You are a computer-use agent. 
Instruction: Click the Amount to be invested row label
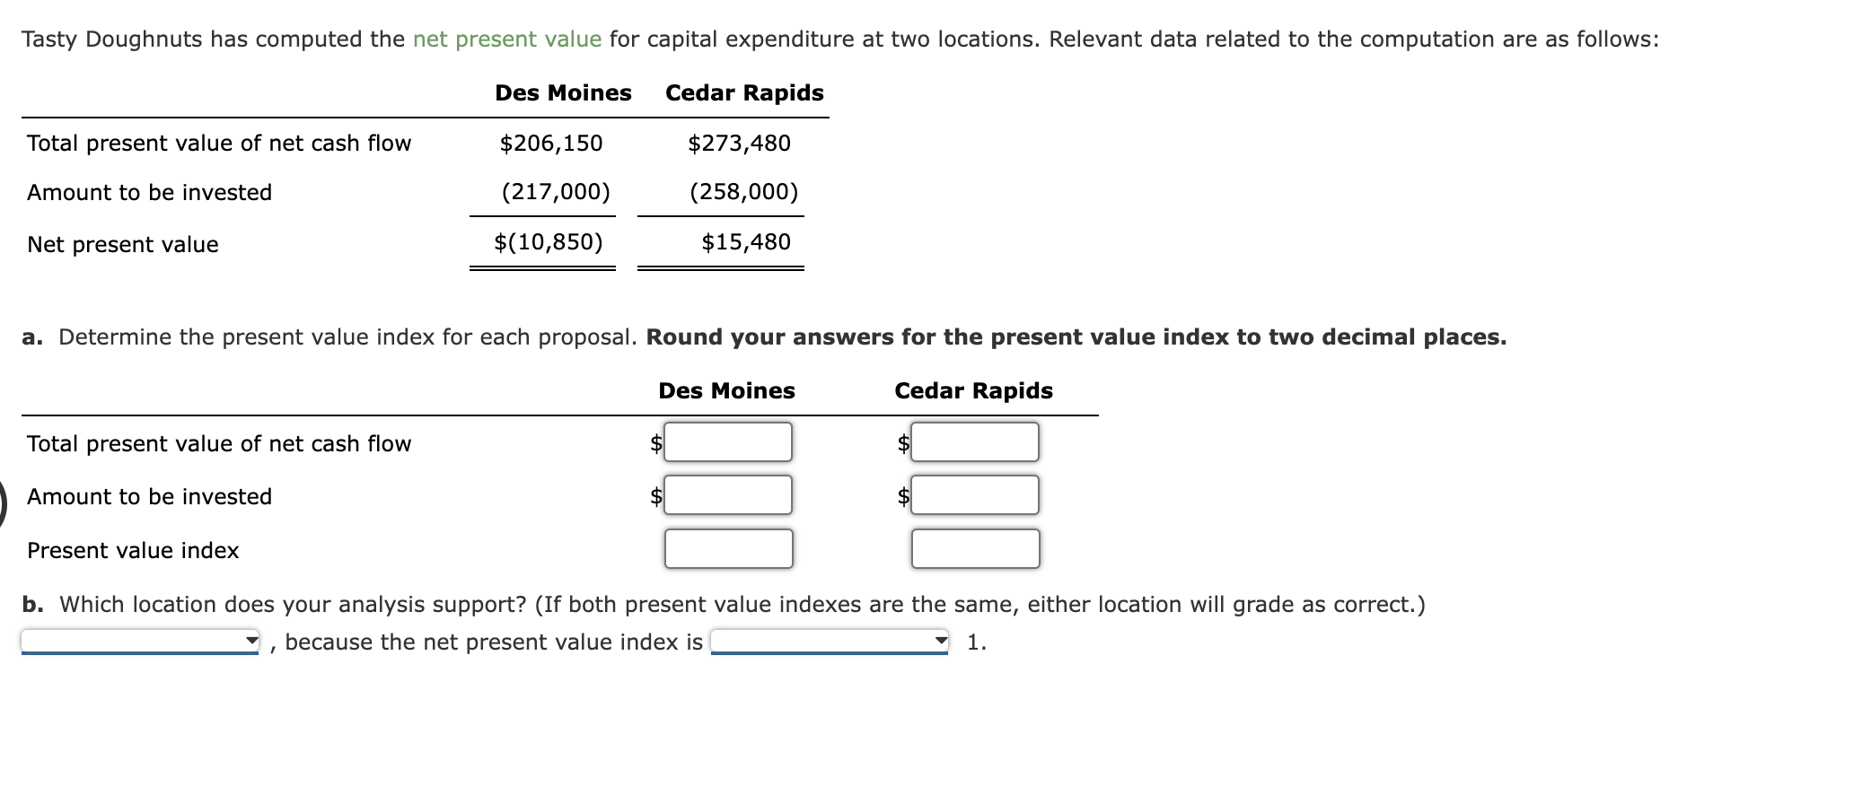(149, 496)
